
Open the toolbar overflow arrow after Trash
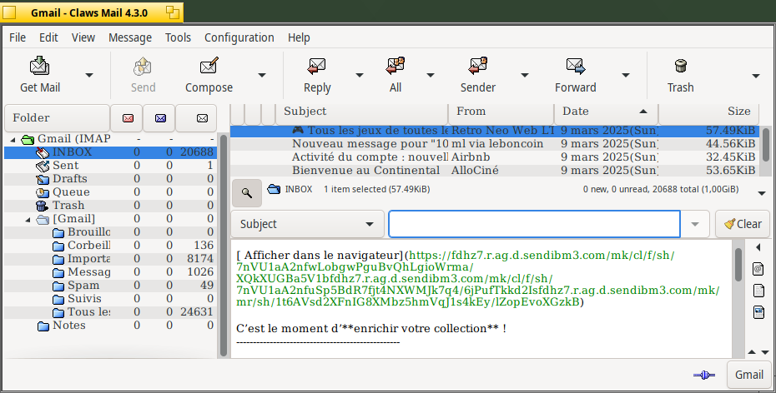[x=756, y=76]
